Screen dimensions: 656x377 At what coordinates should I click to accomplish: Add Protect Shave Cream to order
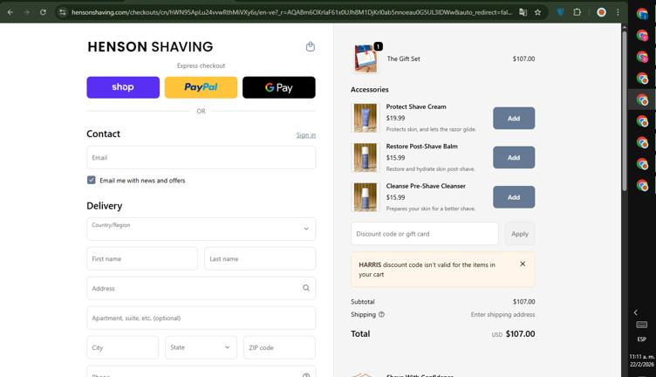[514, 118]
